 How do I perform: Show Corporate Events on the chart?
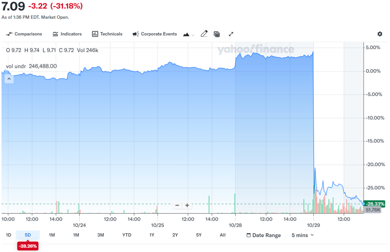pyautogui.click(x=155, y=34)
